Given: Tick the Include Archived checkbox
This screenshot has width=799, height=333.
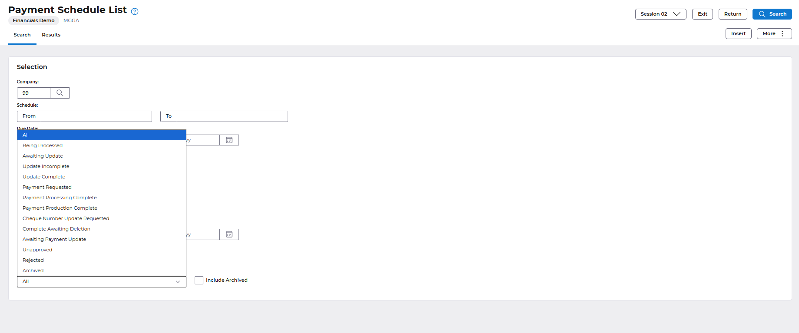Looking at the screenshot, I should (199, 280).
